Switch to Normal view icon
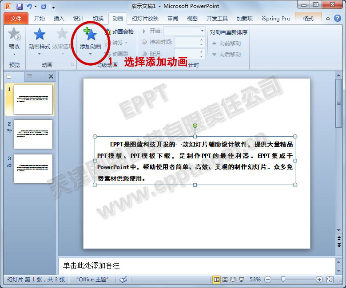The image size is (346, 288). point(217,280)
